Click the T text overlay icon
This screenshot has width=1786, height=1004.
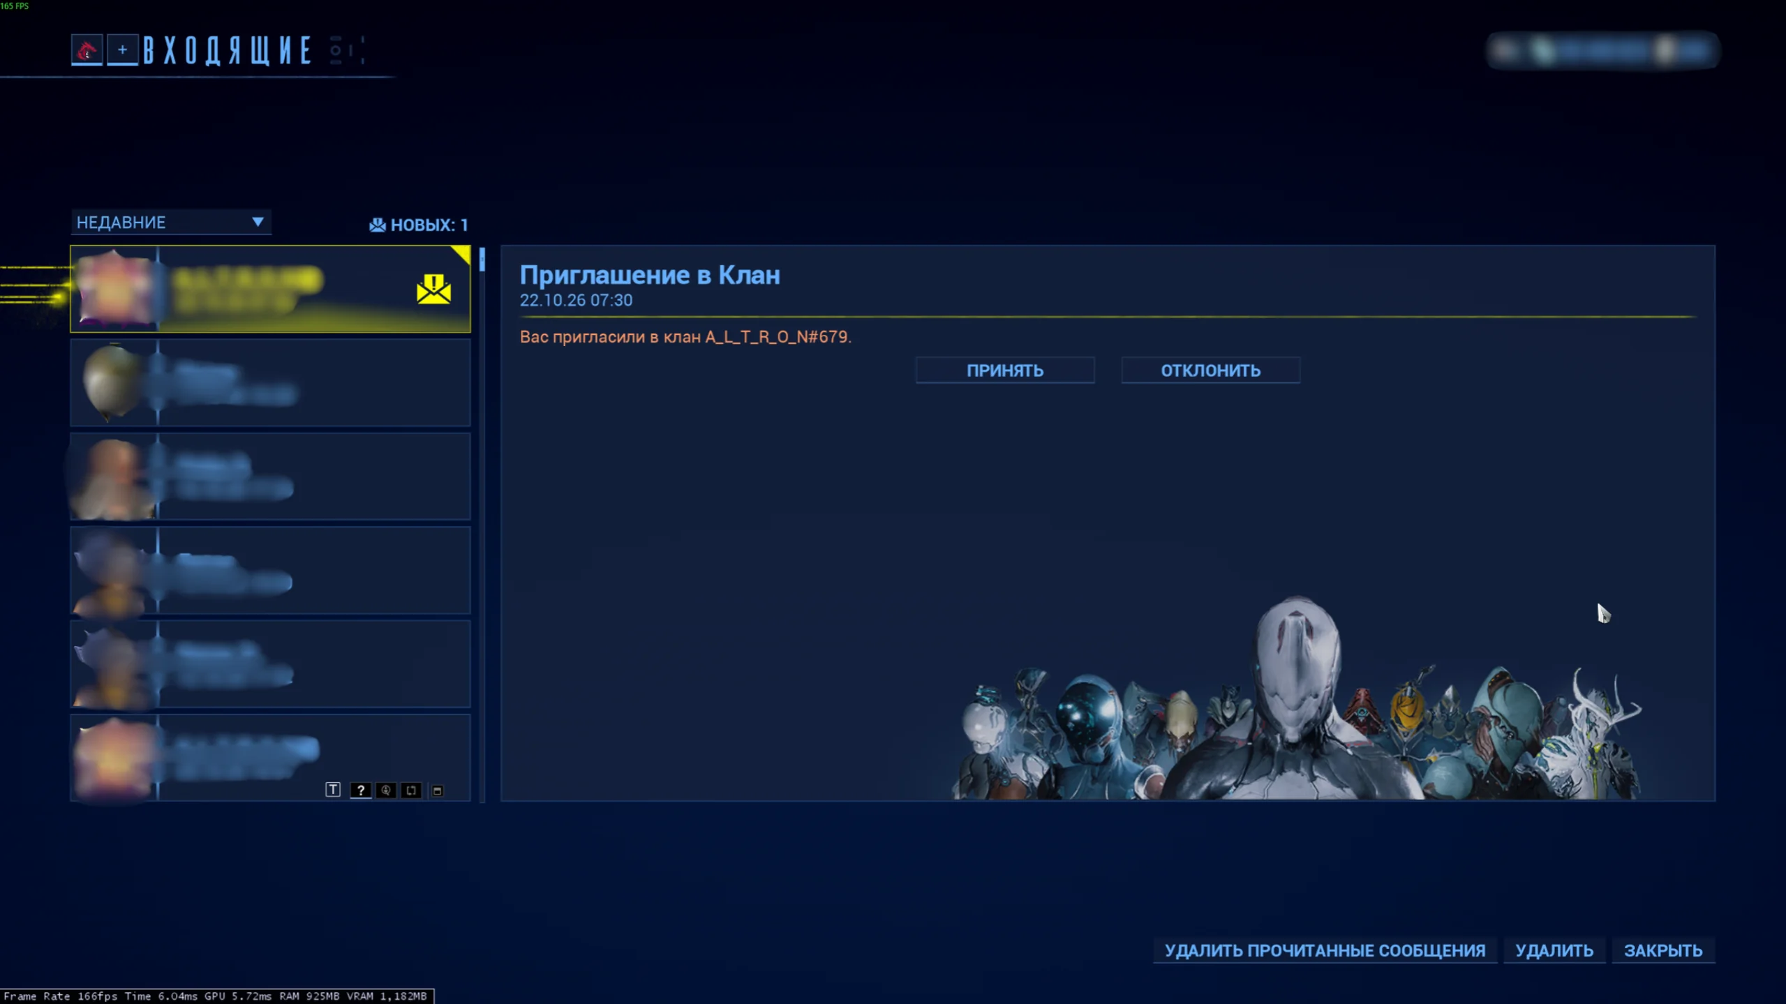(x=333, y=790)
